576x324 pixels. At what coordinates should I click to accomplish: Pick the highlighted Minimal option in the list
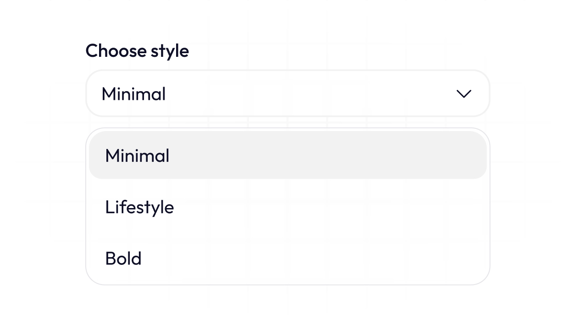pyautogui.click(x=288, y=155)
